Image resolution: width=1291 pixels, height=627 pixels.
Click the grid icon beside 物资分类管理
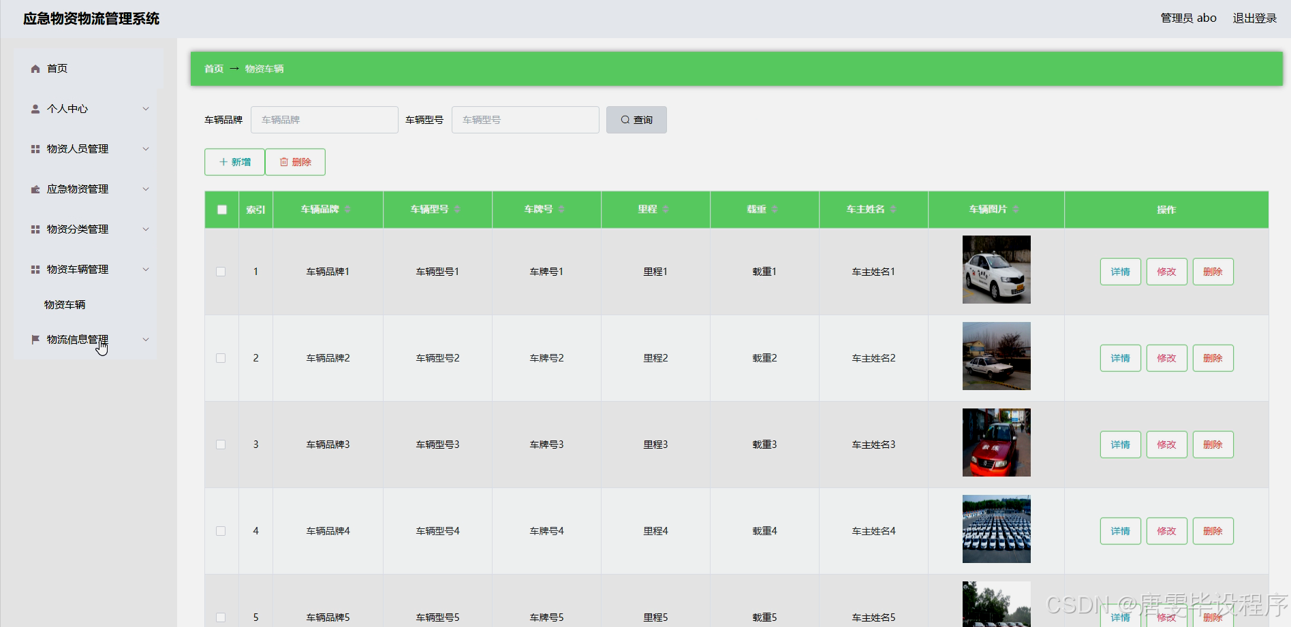pos(35,229)
